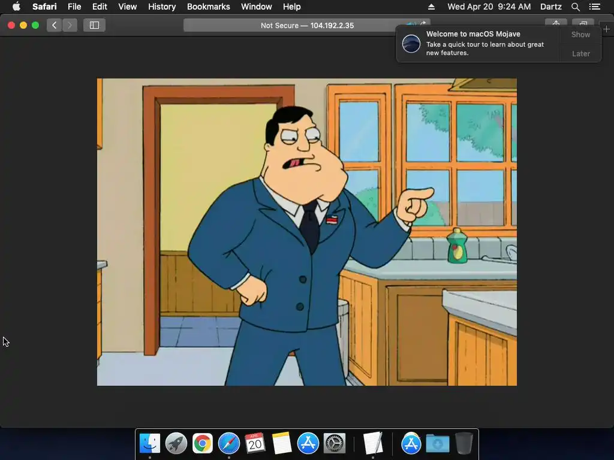Open the Apple menu
Image resolution: width=614 pixels, height=460 pixels.
[16, 7]
